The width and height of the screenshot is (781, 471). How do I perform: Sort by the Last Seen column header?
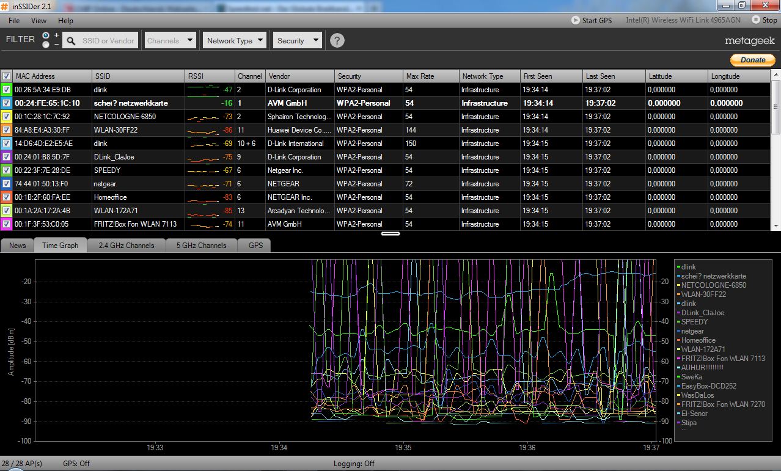coord(614,76)
